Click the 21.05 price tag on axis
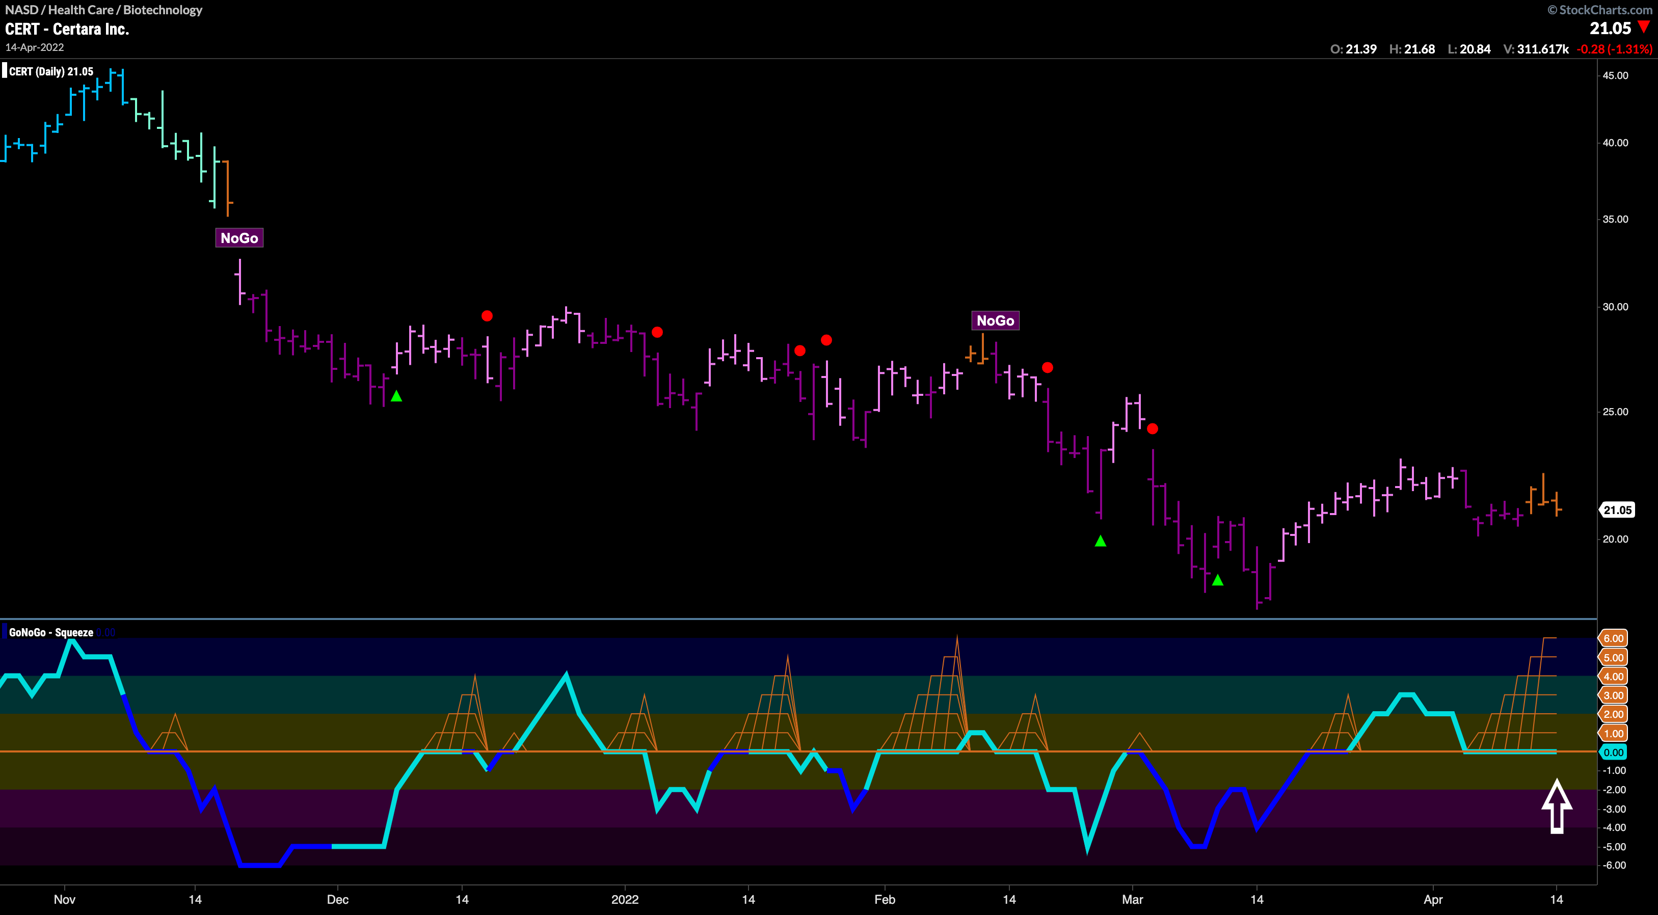Screen dimensions: 1658x915 tap(1617, 510)
